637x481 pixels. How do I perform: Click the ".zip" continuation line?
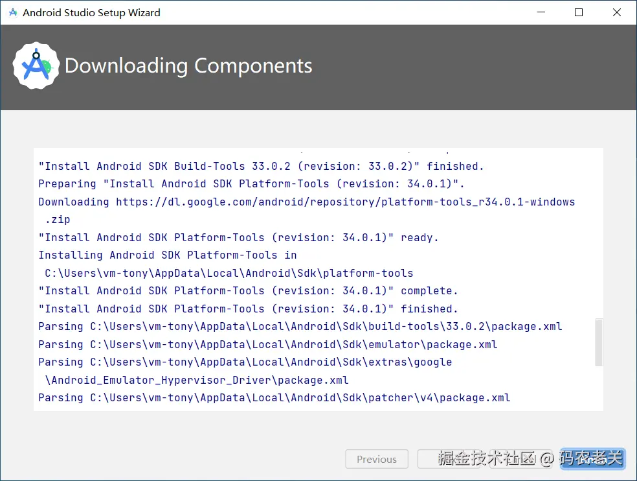[x=57, y=220]
